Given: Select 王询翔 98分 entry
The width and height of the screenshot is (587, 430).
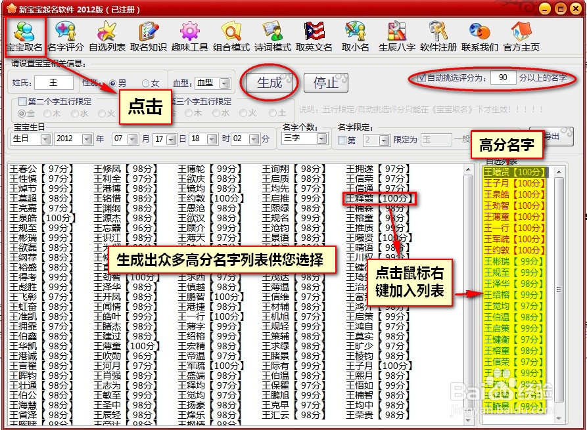Looking at the screenshot, I should click(294, 169).
